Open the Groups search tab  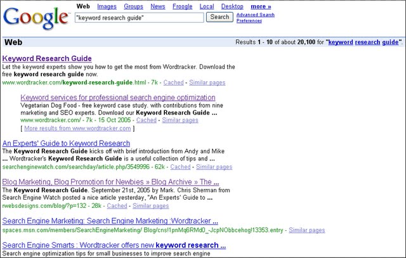pos(133,6)
